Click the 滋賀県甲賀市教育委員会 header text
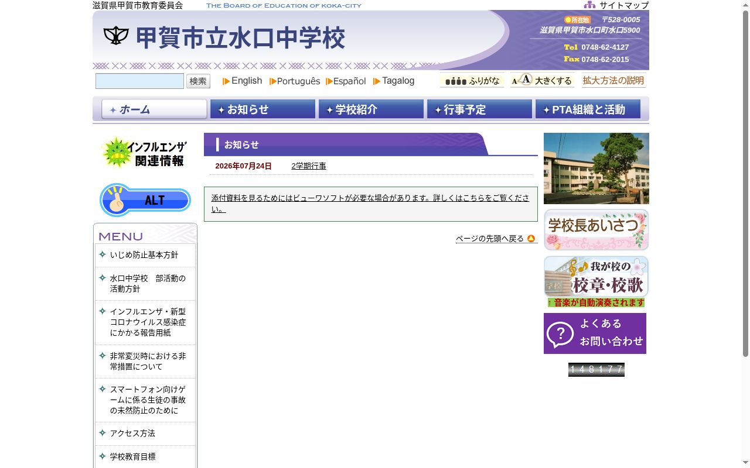 (138, 5)
